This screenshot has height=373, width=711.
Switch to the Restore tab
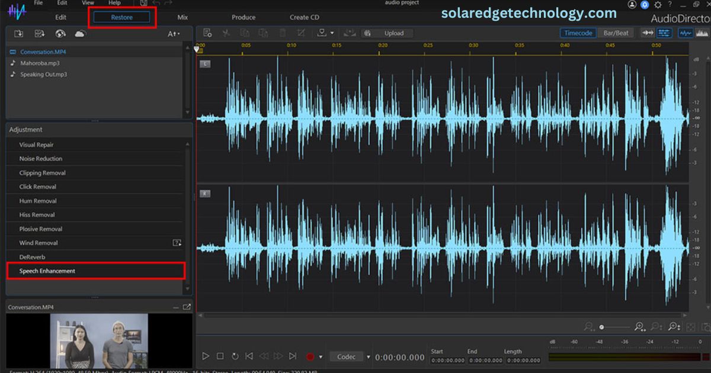pos(122,17)
